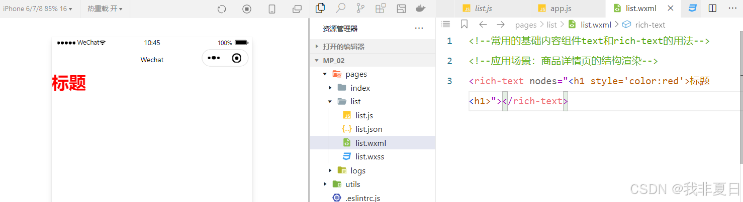
Task: Open the Docker whale icon
Action: pos(420,8)
